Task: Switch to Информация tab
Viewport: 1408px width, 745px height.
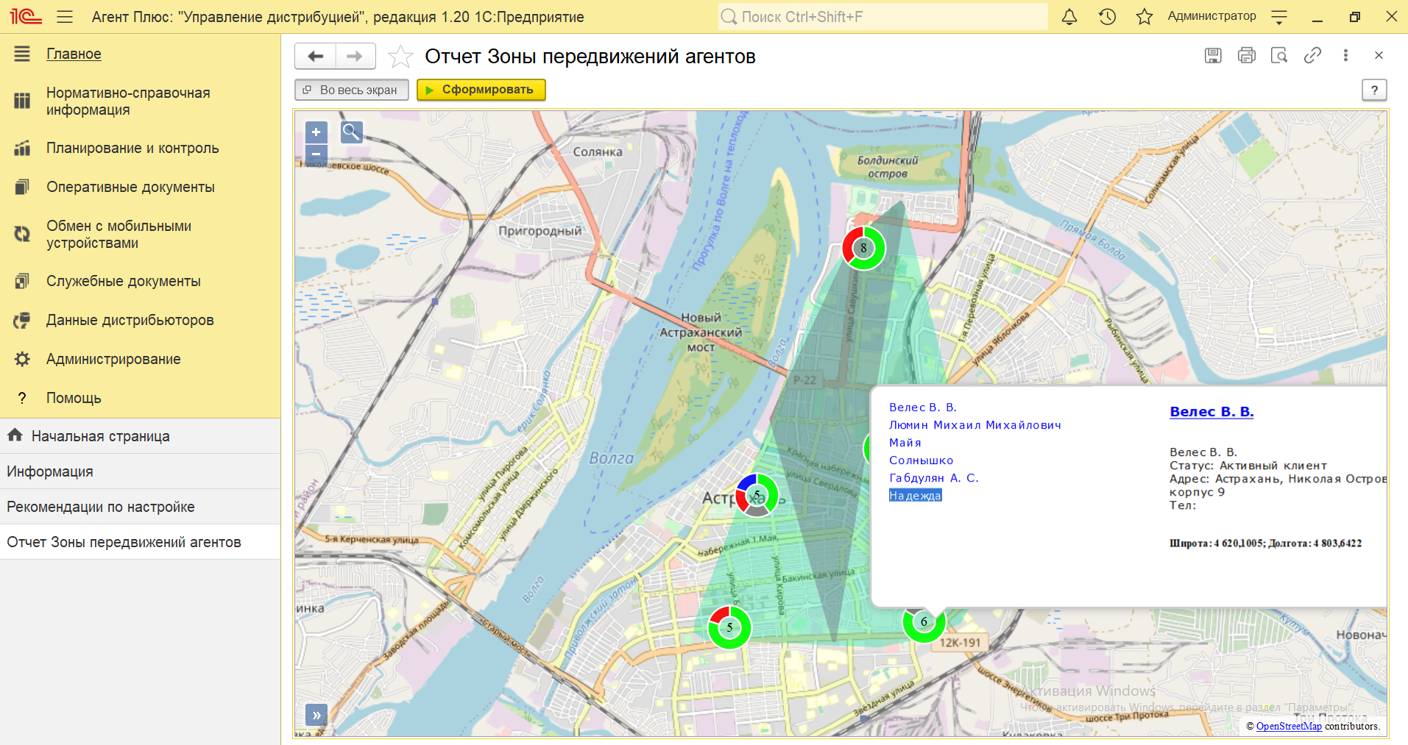Action: (140, 471)
